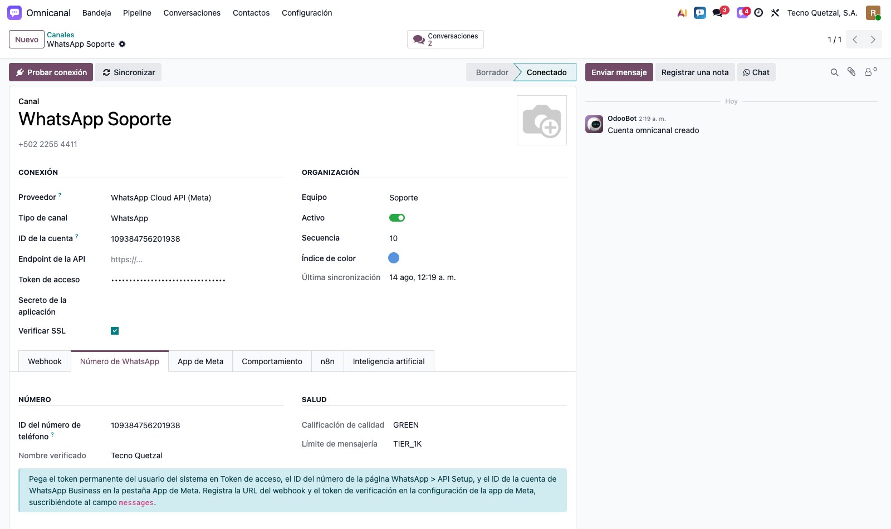891x529 pixels.
Task: Edit the ID de la cuenta field
Action: [x=197, y=239]
